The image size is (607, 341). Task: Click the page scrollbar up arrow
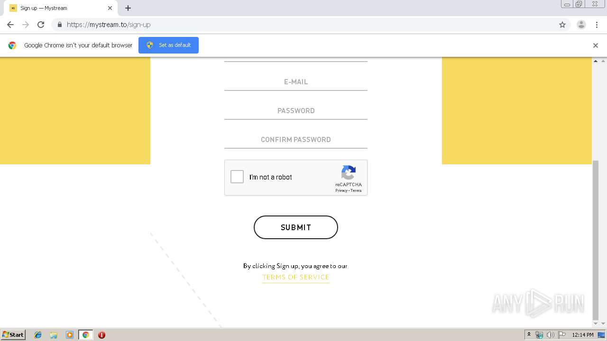pos(596,61)
